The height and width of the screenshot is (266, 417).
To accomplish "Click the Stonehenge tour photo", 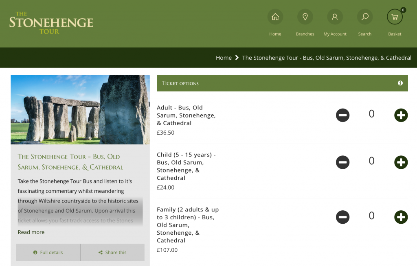I will pyautogui.click(x=80, y=109).
